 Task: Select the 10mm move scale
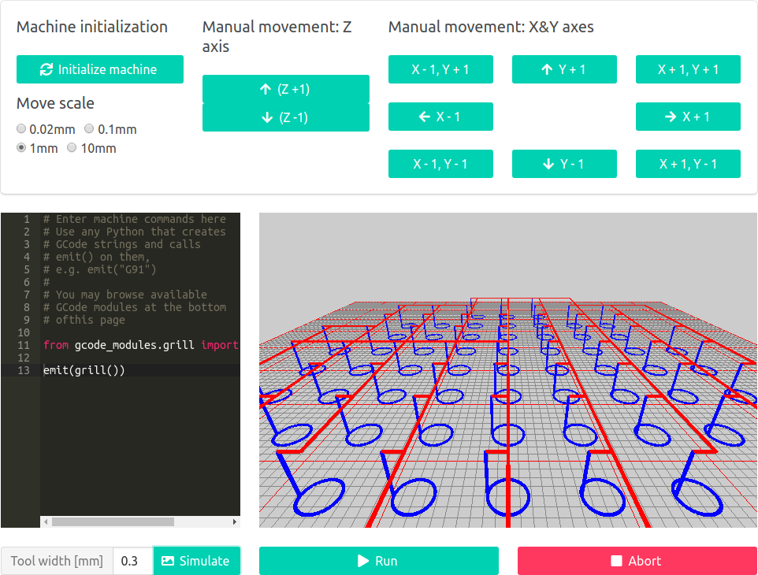(x=72, y=147)
